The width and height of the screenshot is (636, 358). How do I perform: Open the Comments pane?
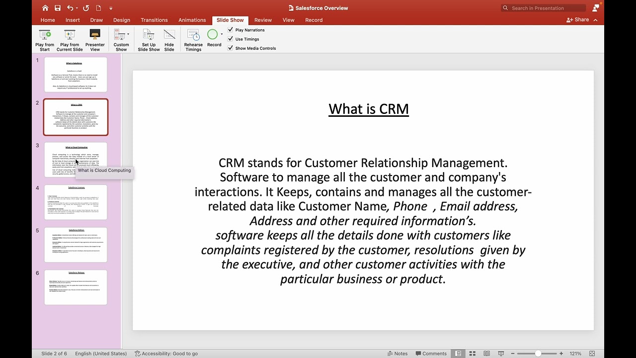pos(431,354)
